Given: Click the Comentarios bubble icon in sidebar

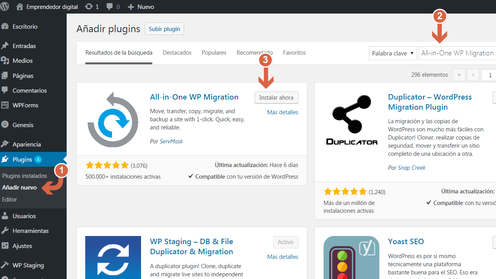Looking at the screenshot, I should click(5, 90).
